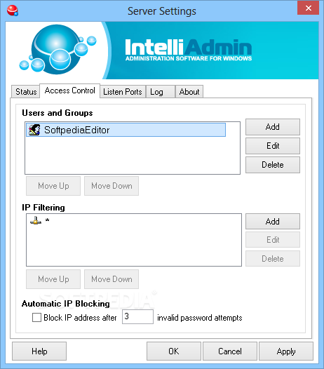324x369 pixels.
Task: Open Help for server settings
Action: pyautogui.click(x=39, y=351)
